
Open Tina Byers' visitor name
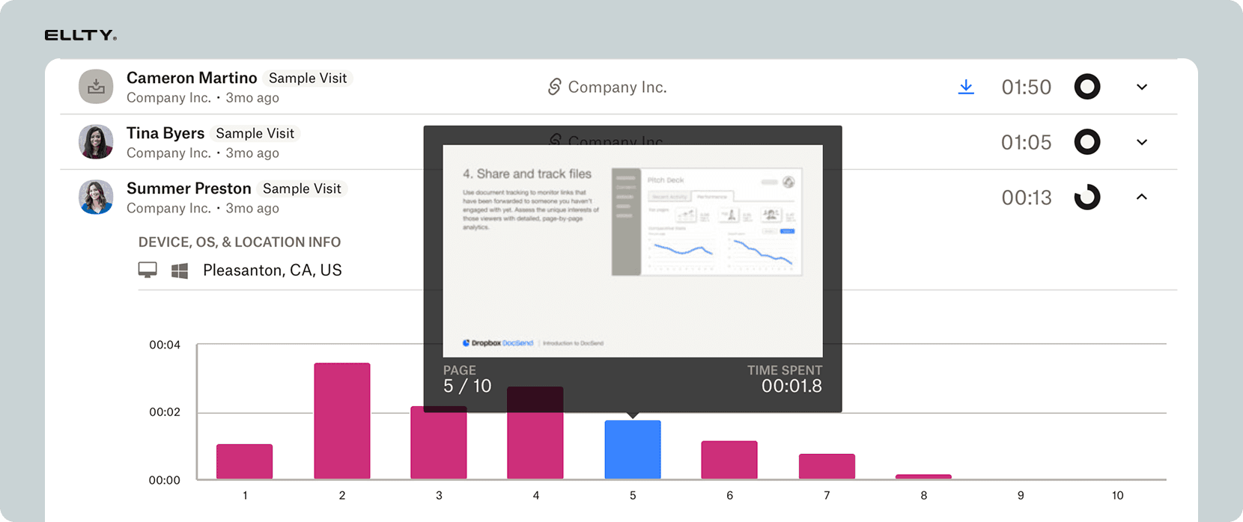coord(165,133)
